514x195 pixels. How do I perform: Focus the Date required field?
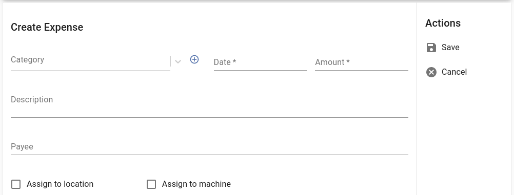tap(260, 62)
